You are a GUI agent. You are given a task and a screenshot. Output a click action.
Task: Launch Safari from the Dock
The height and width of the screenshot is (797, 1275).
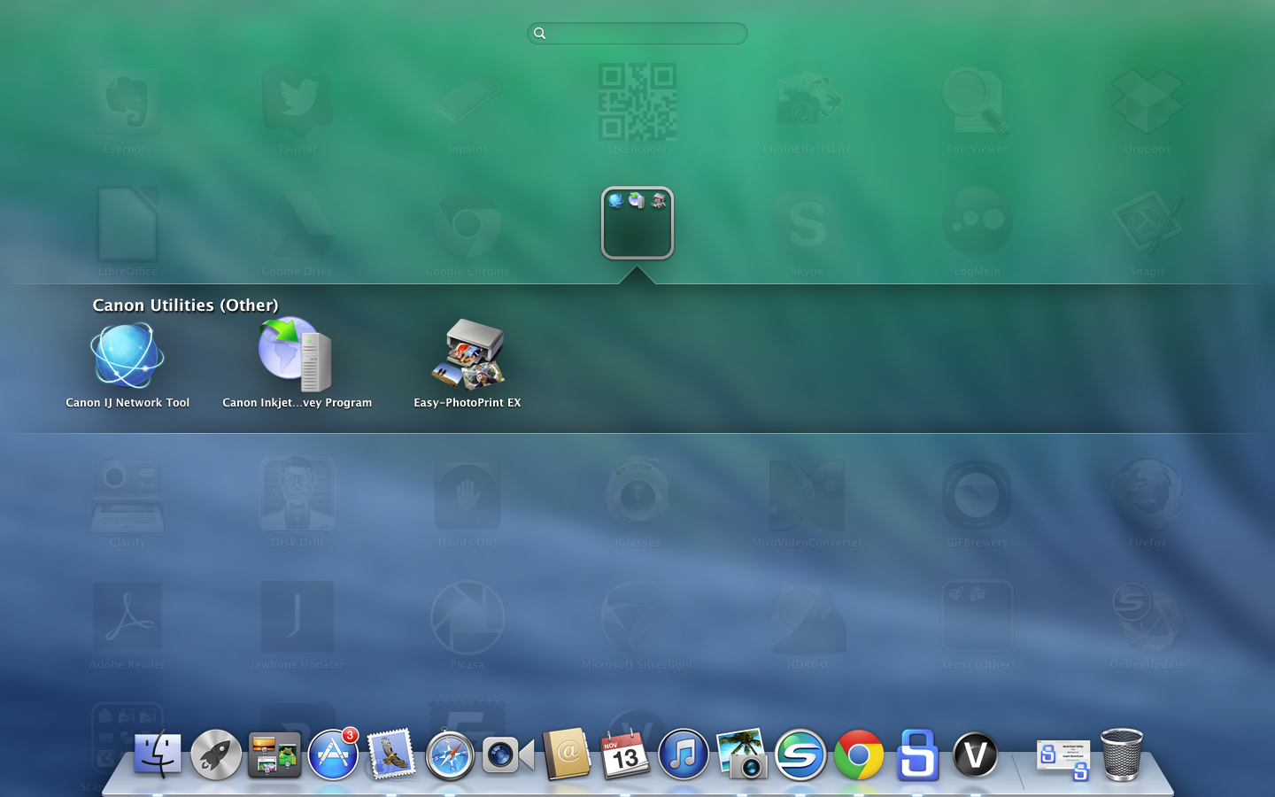coord(450,755)
